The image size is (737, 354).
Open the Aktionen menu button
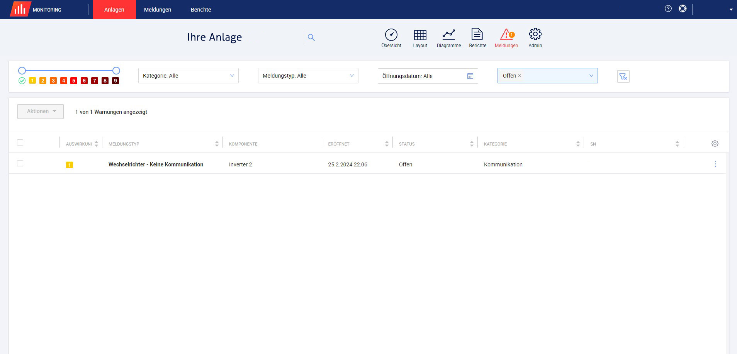(40, 111)
